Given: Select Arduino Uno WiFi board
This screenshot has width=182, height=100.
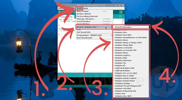Looking at the screenshot, I should click(x=131, y=96).
